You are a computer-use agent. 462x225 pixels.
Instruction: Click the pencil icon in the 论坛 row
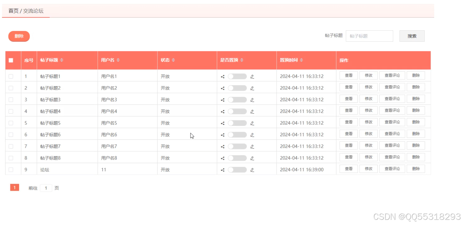pos(252,170)
